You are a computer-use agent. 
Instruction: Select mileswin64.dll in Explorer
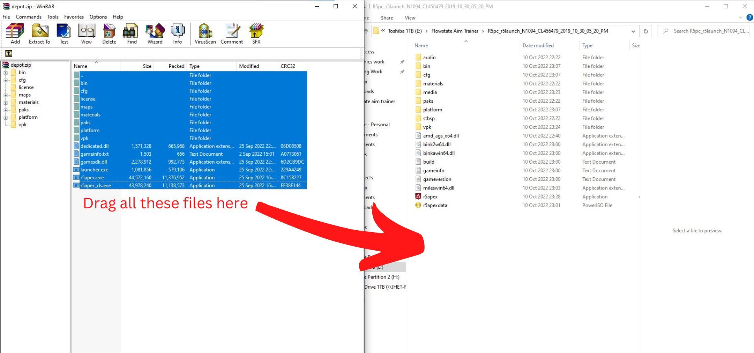439,188
